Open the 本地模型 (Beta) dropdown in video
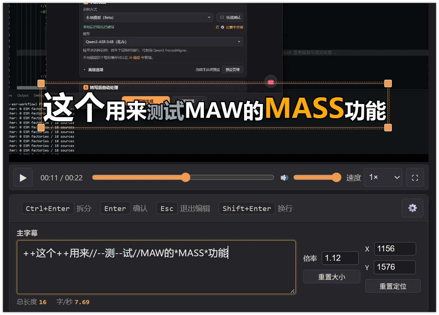 pyautogui.click(x=148, y=17)
